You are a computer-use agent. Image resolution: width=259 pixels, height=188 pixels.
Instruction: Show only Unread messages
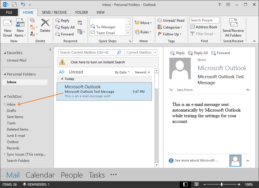pyautogui.click(x=76, y=72)
